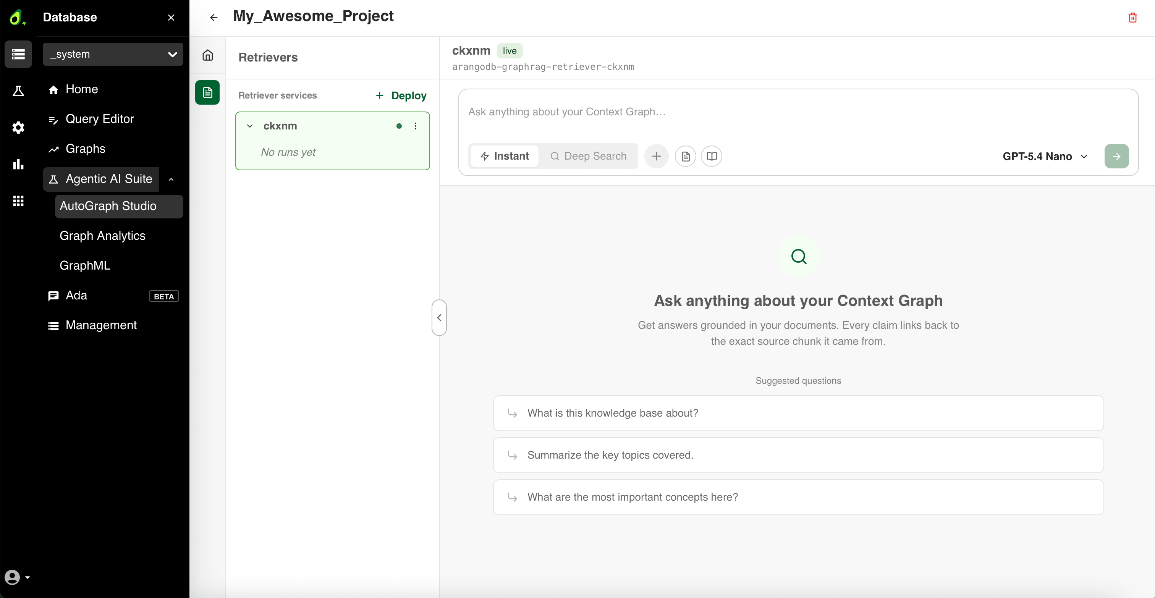This screenshot has width=1155, height=598.
Task: Click the ArangoDB avocado logo
Action: 18,18
